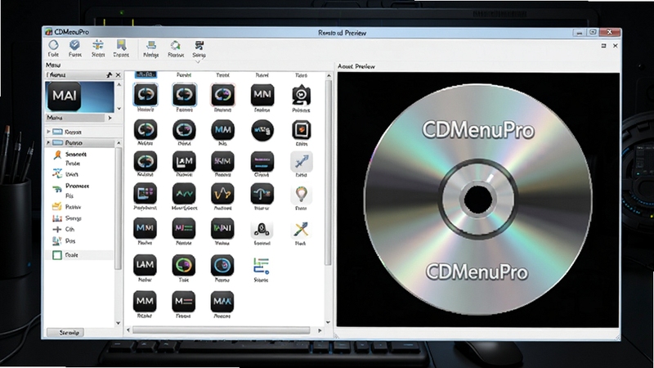This screenshot has width=654, height=368.
Task: Select the LM letters icon in the grid
Action: point(184,161)
